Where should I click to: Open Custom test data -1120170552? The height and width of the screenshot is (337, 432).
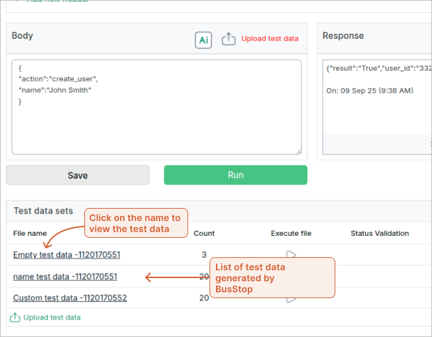[x=69, y=298]
